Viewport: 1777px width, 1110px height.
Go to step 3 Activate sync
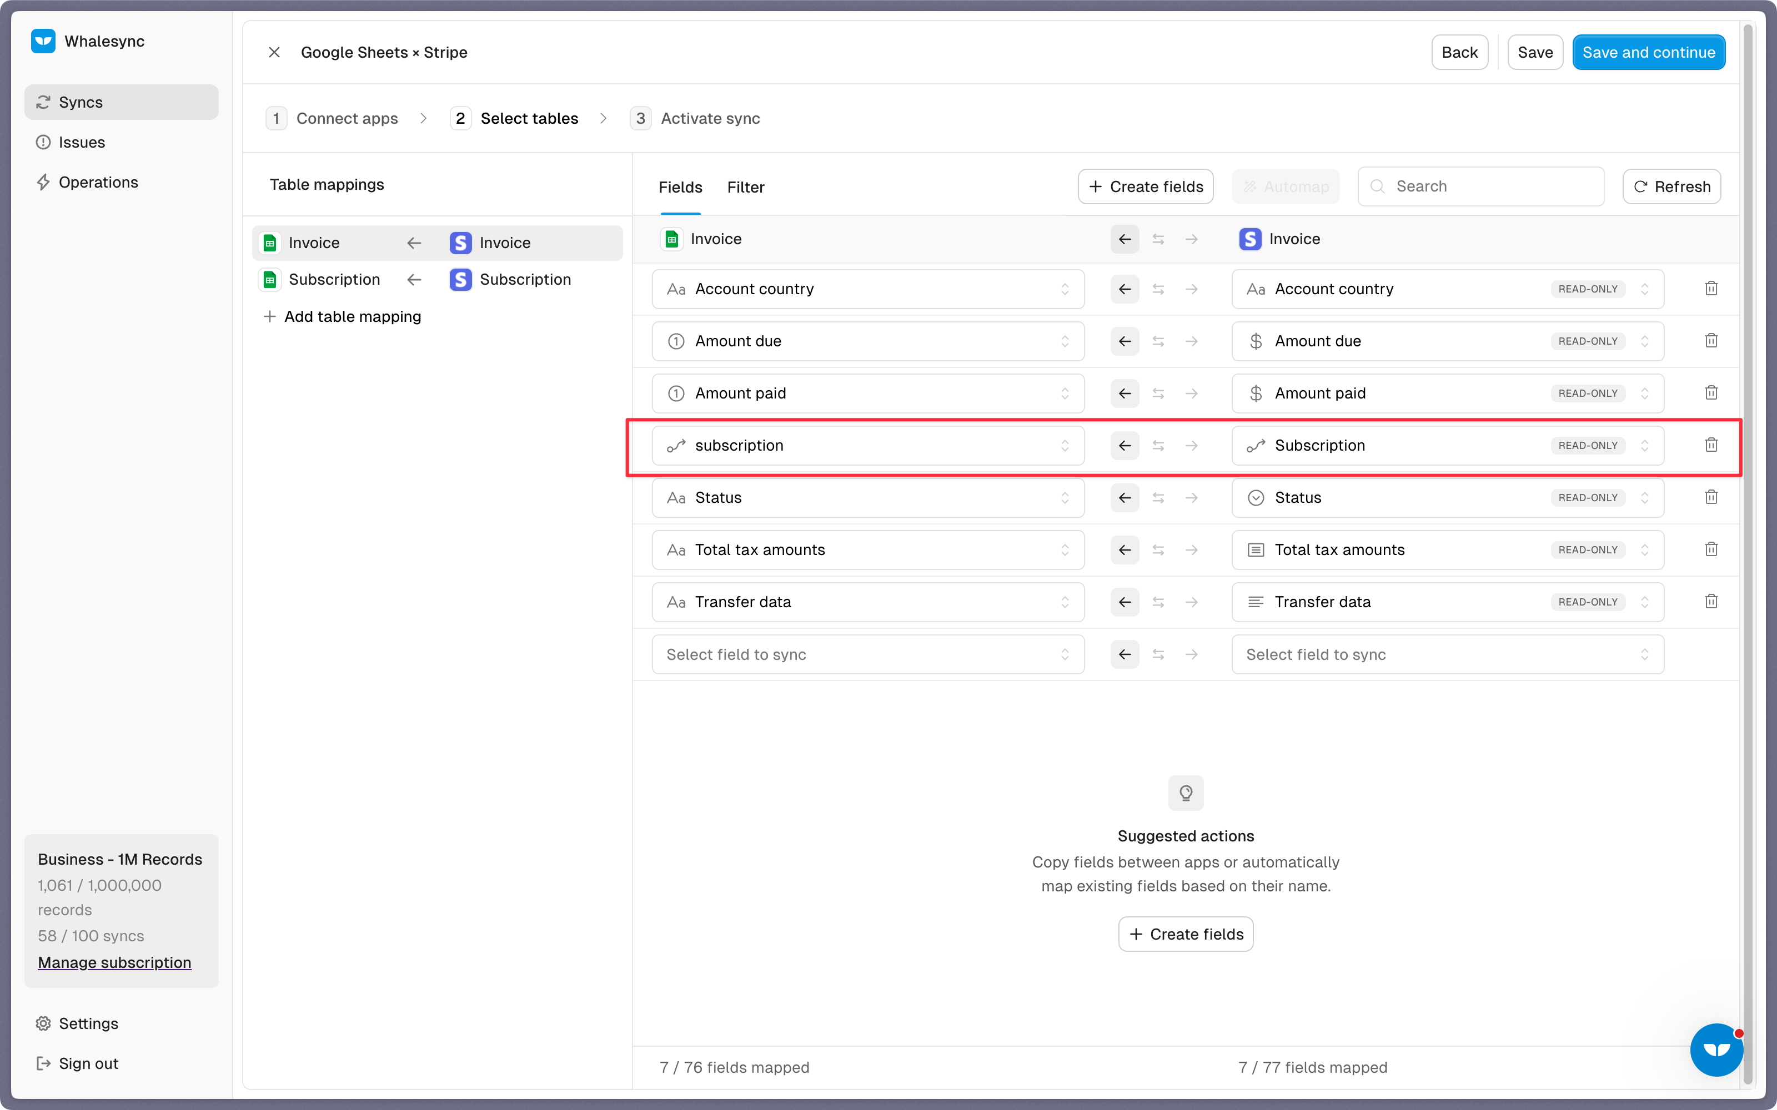pyautogui.click(x=695, y=118)
